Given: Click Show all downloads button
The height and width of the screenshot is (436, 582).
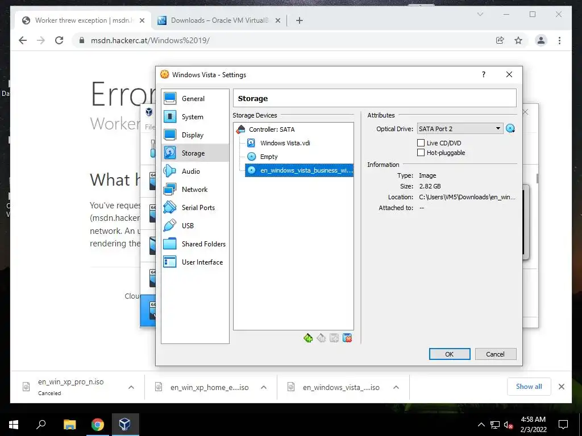Looking at the screenshot, I should (x=529, y=387).
